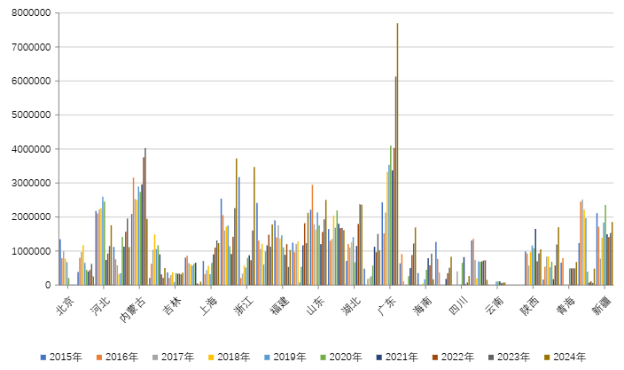This screenshot has height=370, width=624.
Task: Select the 北京 category axis label
Action: pyautogui.click(x=65, y=306)
